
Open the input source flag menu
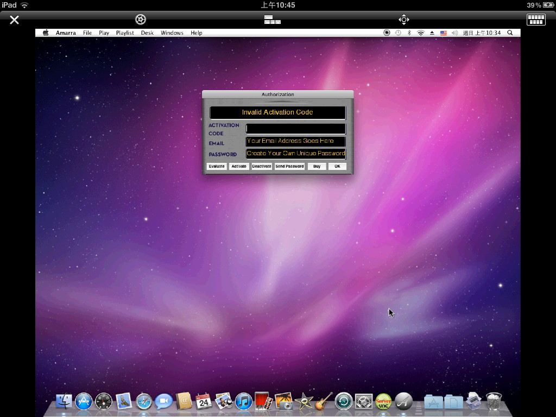click(443, 33)
